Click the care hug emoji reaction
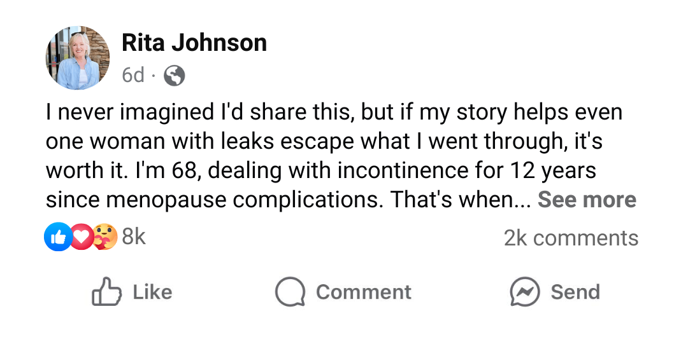Screen dimensions: 688x337 coord(105,237)
